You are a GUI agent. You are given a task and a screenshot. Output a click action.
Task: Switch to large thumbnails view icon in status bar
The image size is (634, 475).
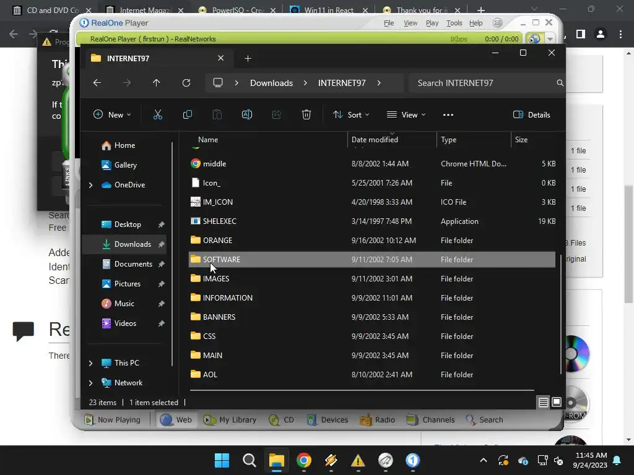tap(557, 402)
